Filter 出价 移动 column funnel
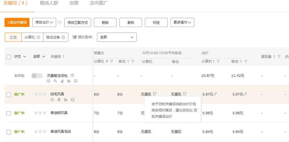The image size is (289, 142). click(245, 61)
